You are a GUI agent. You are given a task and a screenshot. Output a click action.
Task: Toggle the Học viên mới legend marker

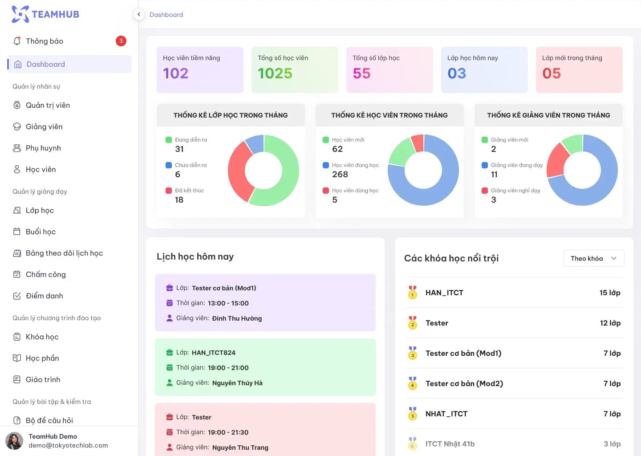[x=326, y=140]
